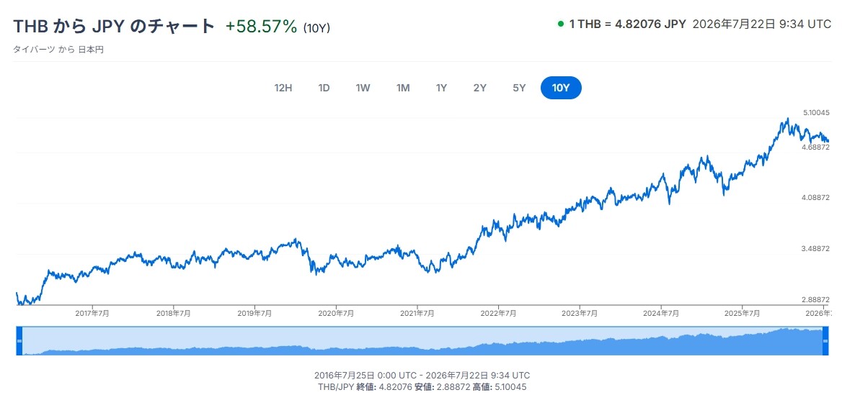Viewport: 842px width, 413px height.
Task: Click the chart navigator overview area
Action: tap(422, 340)
